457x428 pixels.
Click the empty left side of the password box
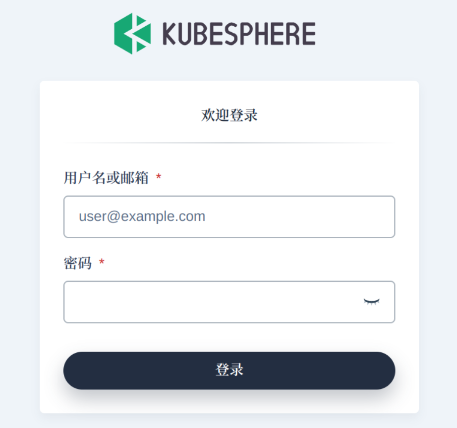coord(146,302)
